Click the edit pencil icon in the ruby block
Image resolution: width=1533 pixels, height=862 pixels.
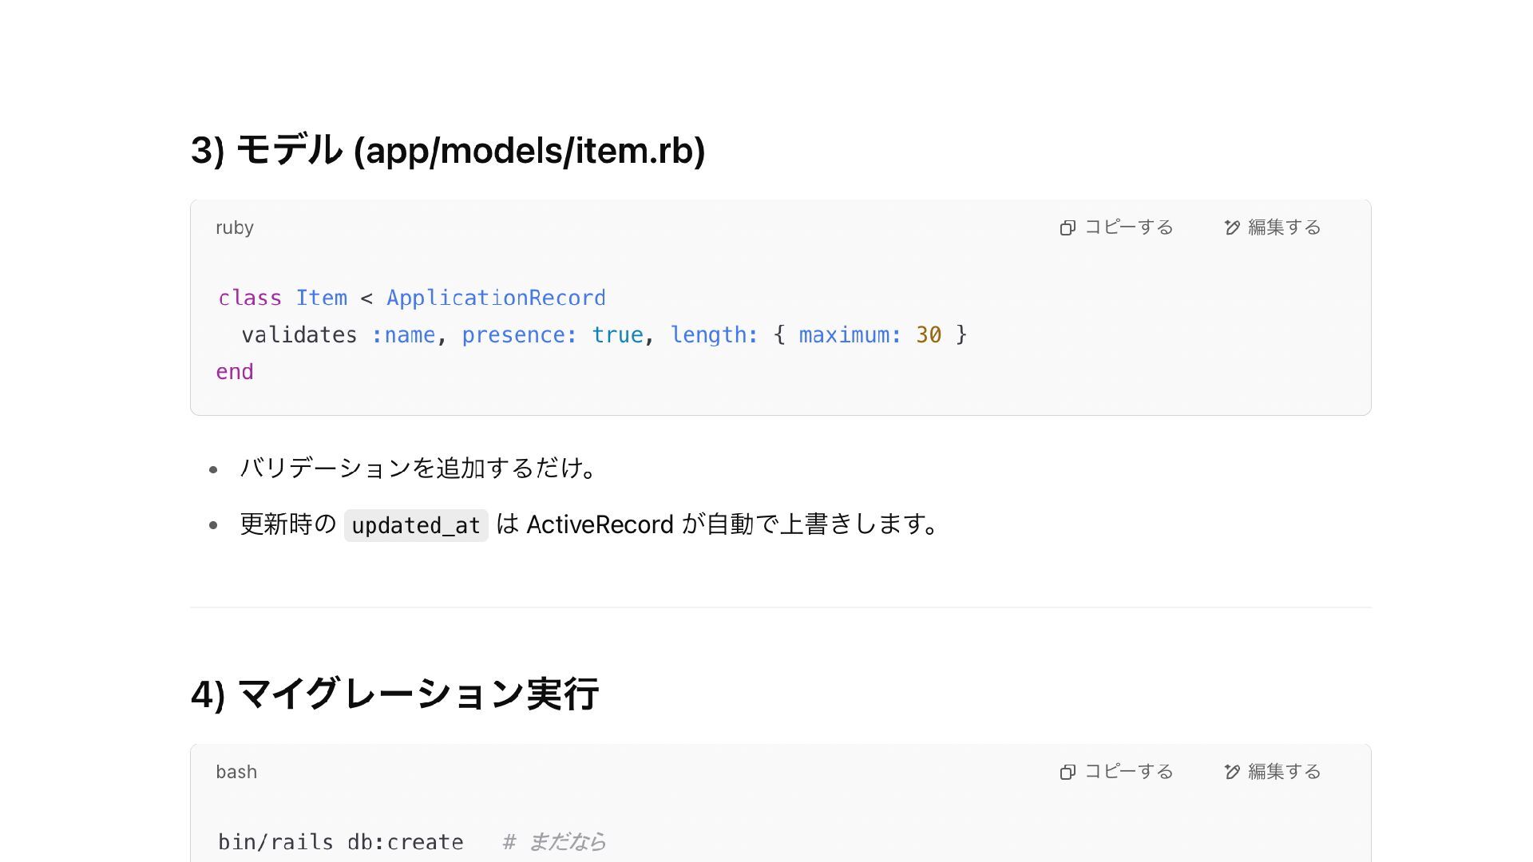1232,228
